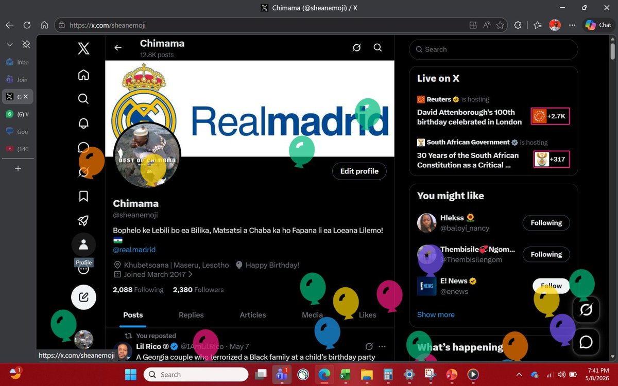The width and height of the screenshot is (618, 386).
Task: Open Profile person icon in sidebar
Action: pyautogui.click(x=83, y=244)
